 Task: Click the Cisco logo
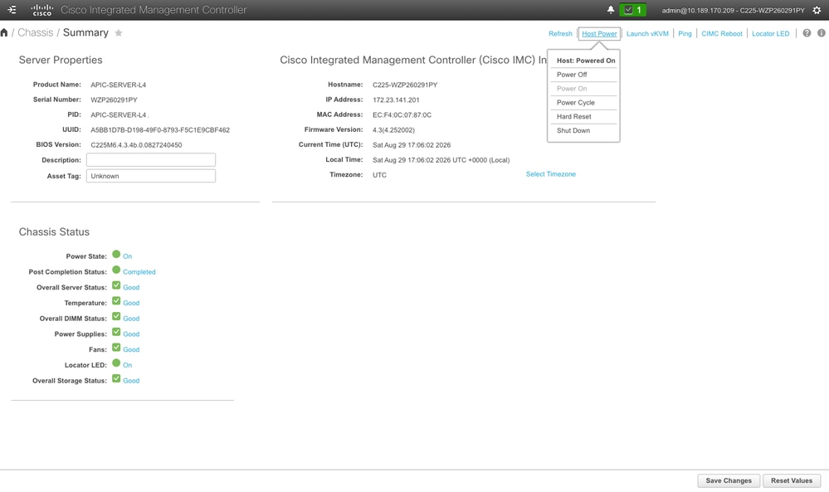41,9
